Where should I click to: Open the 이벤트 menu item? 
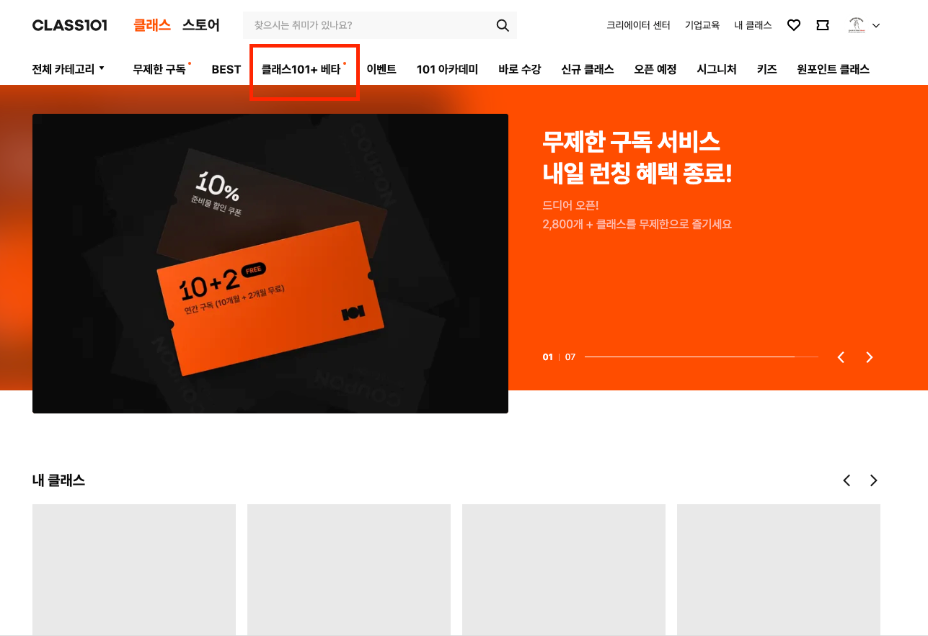(x=381, y=69)
